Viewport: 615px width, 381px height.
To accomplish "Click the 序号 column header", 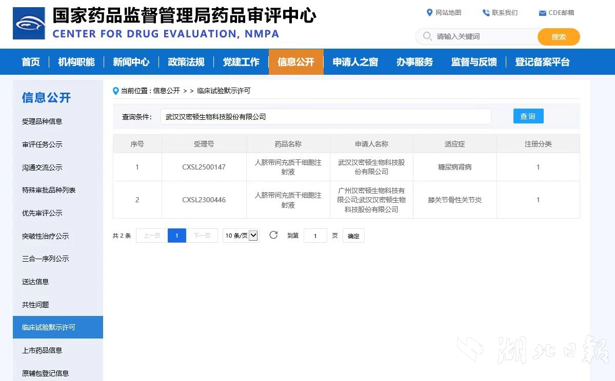I will pos(137,144).
